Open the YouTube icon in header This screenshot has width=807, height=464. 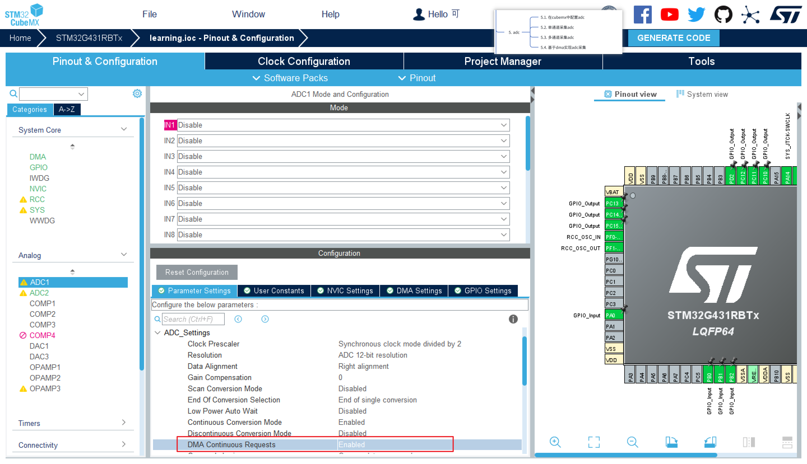click(669, 15)
